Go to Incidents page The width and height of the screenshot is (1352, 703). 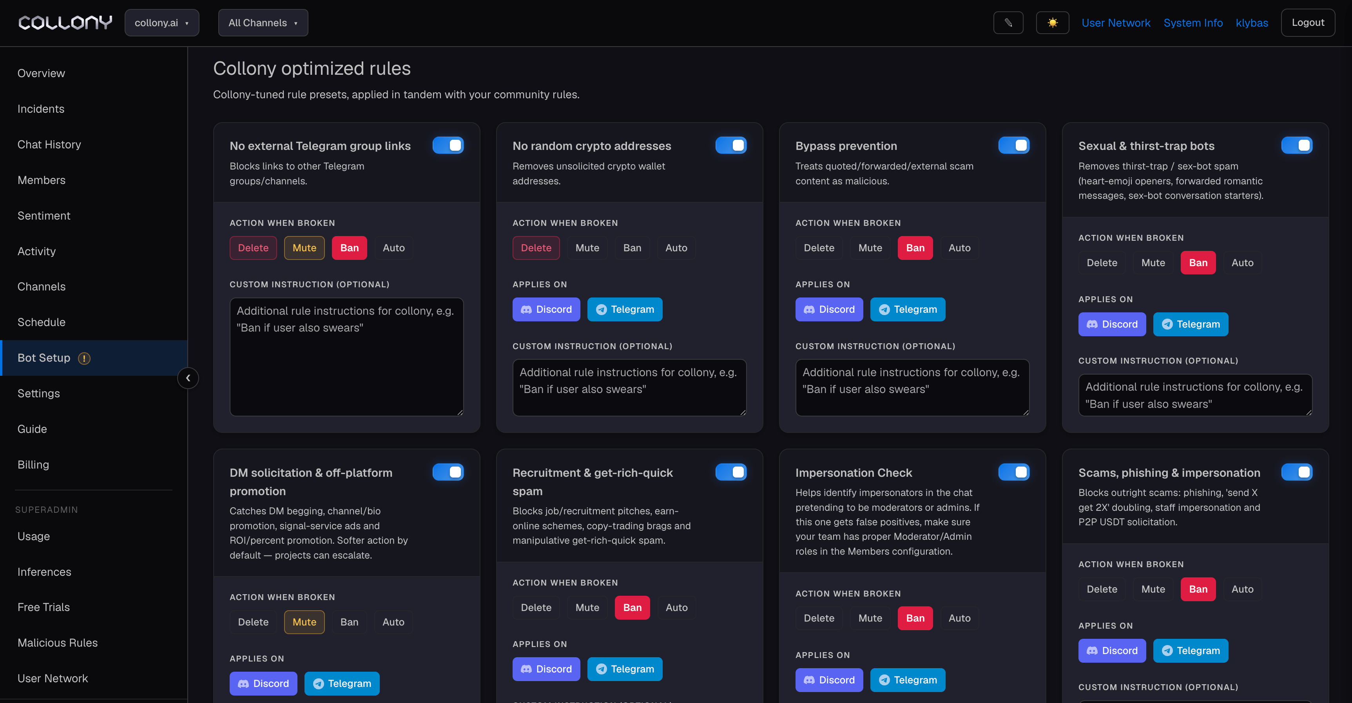click(94, 109)
